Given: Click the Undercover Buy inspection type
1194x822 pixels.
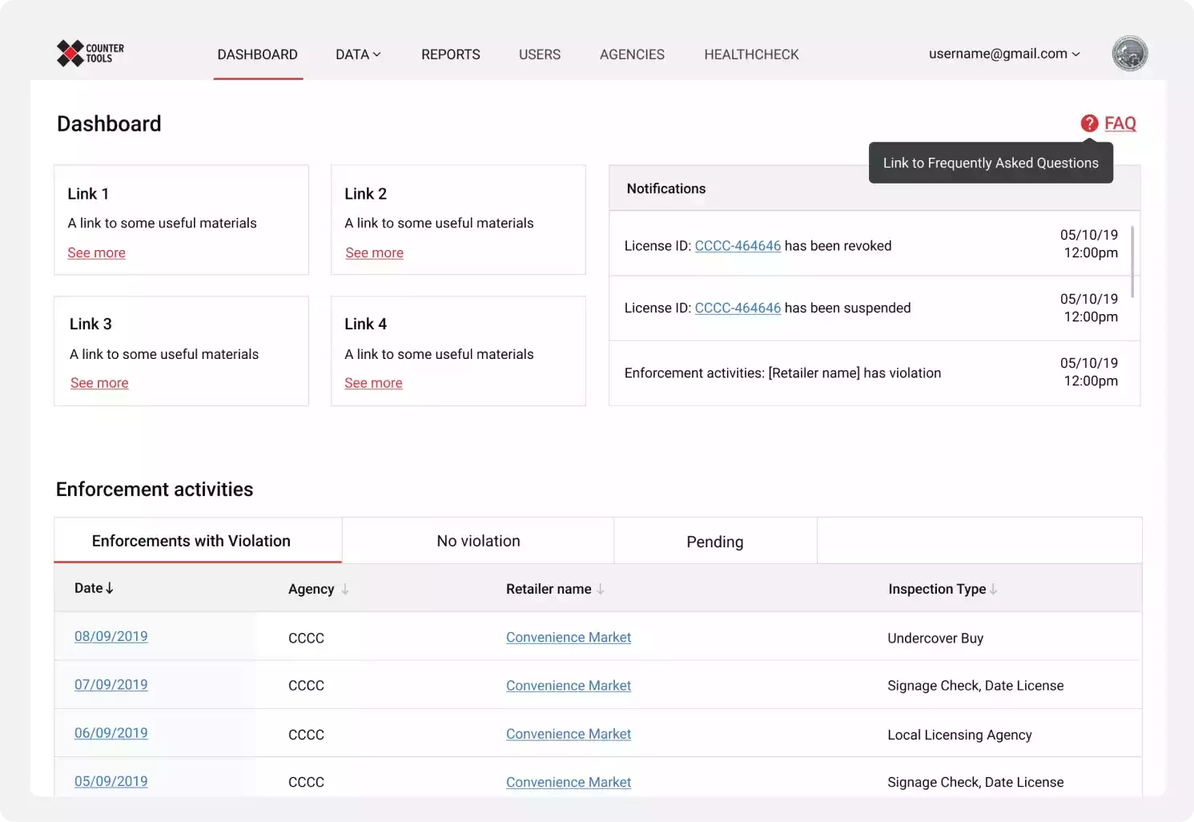Looking at the screenshot, I should (x=935, y=638).
